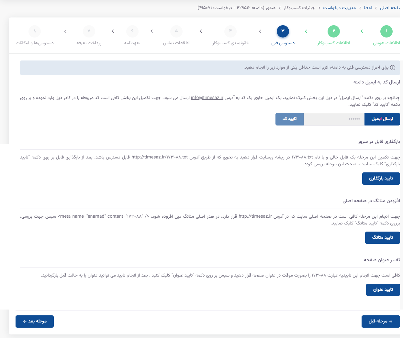Viewport: 403px width, 338px height.
Task: Focus the verification code input field
Action: (x=334, y=119)
